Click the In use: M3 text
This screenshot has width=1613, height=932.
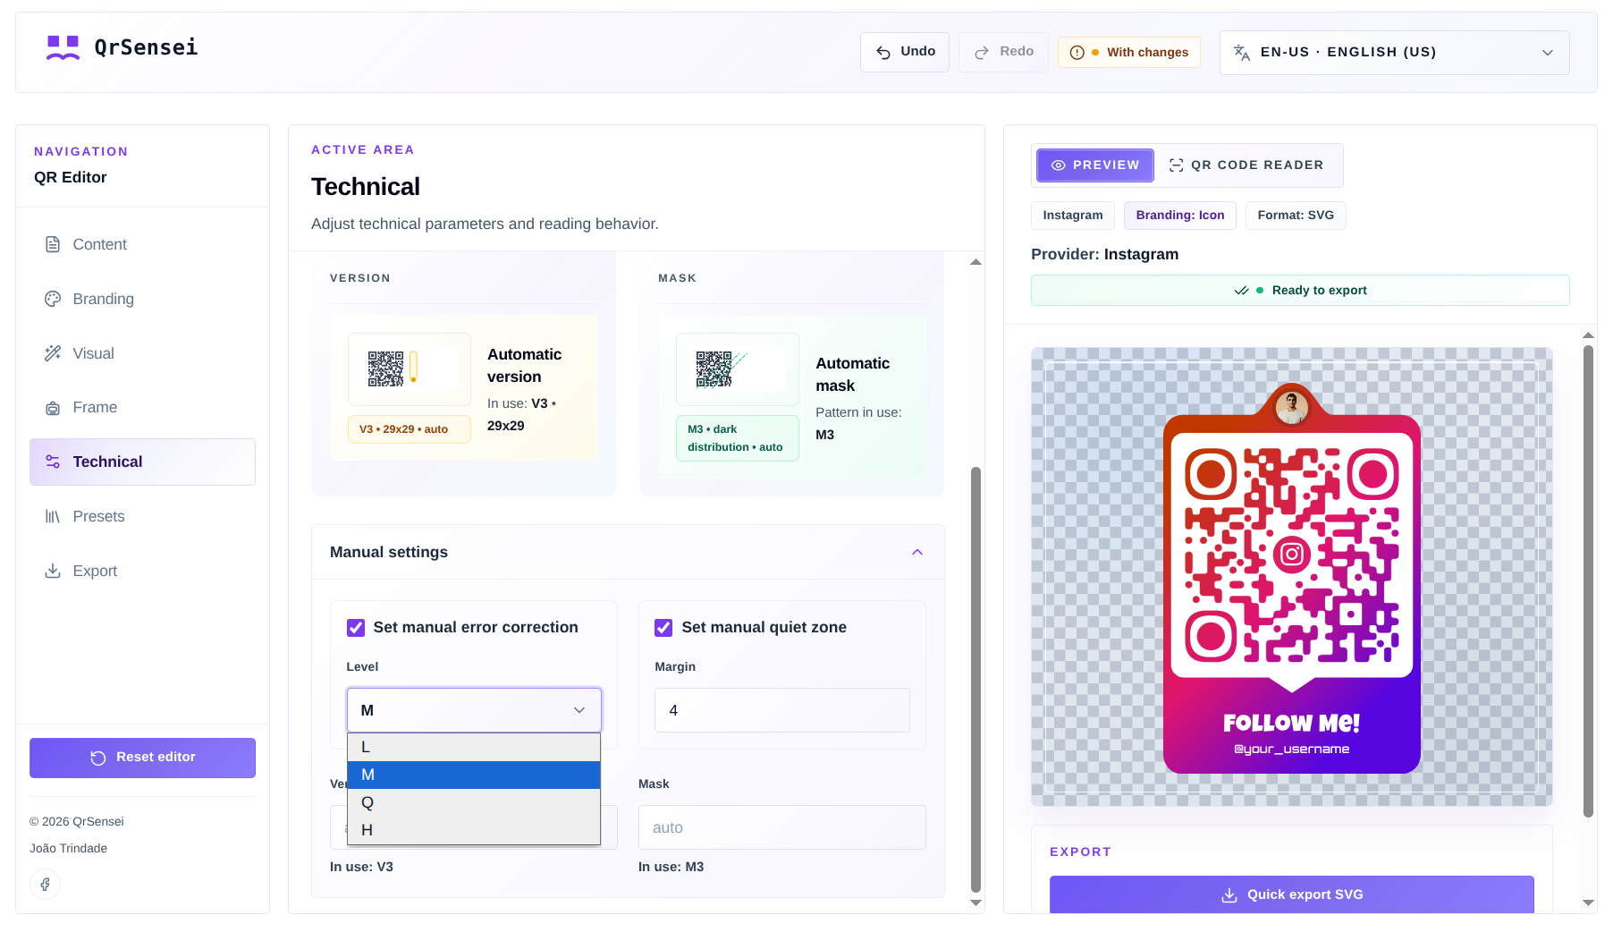click(x=671, y=867)
